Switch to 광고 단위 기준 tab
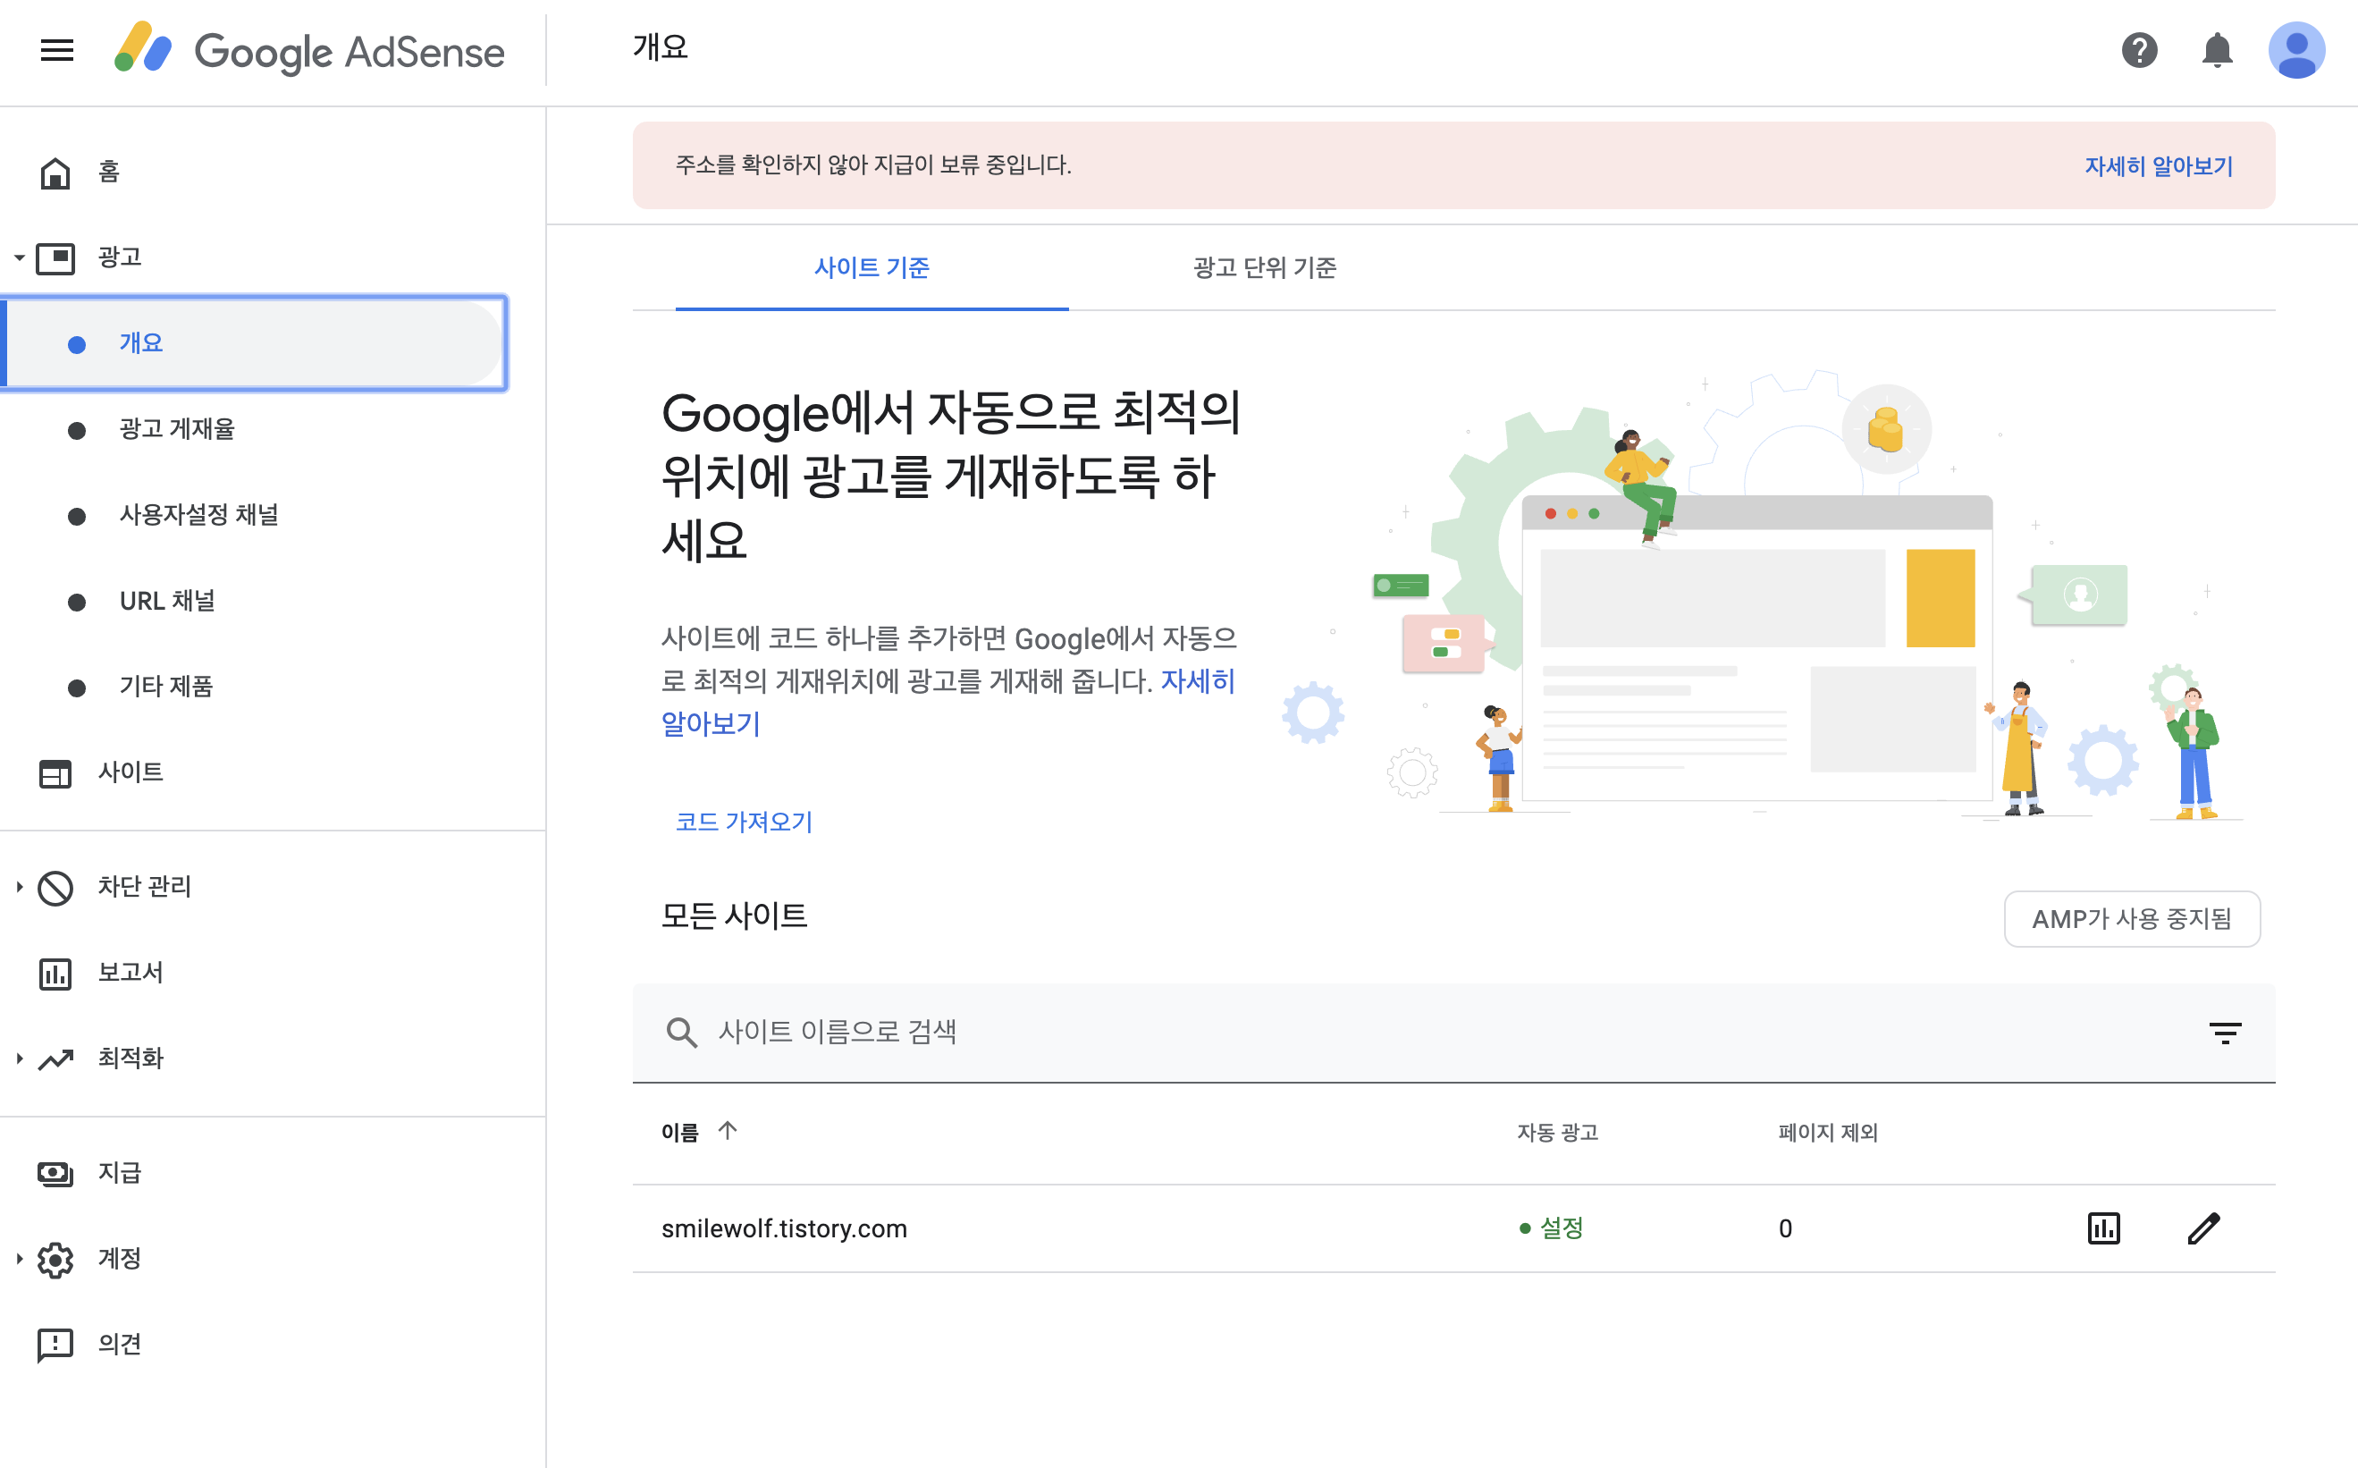The height and width of the screenshot is (1468, 2358). pos(1264,267)
